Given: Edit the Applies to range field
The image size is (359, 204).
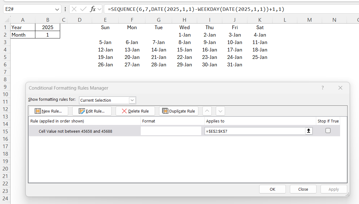Looking at the screenshot, I should [255, 131].
